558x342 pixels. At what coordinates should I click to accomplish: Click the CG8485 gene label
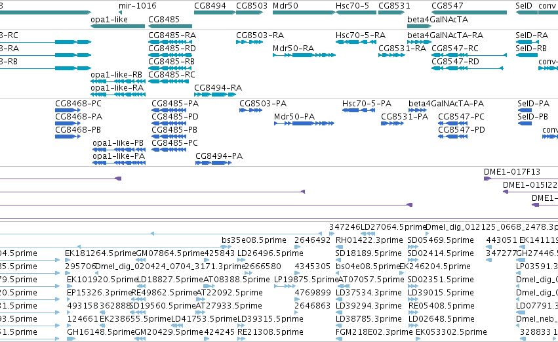coord(164,20)
